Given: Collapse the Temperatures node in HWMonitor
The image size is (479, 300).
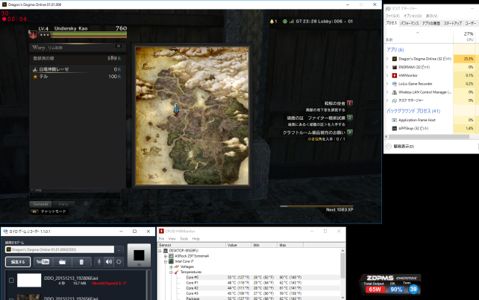Looking at the screenshot, I should point(171,272).
